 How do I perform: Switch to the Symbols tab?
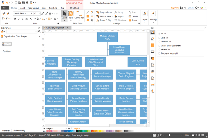53,8
